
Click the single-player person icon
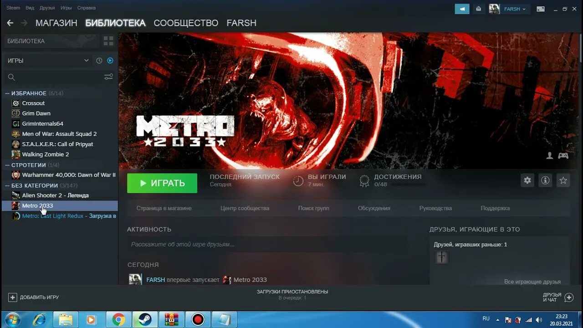550,155
